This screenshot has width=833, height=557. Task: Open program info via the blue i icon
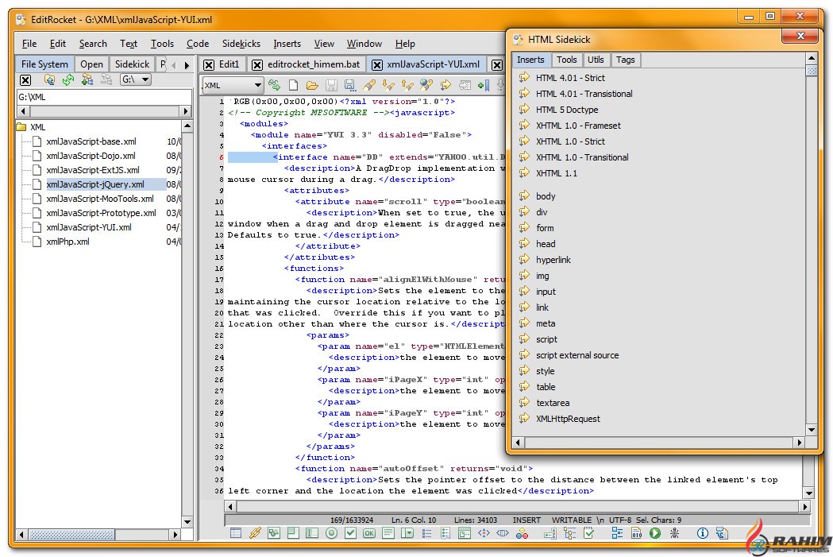click(701, 533)
